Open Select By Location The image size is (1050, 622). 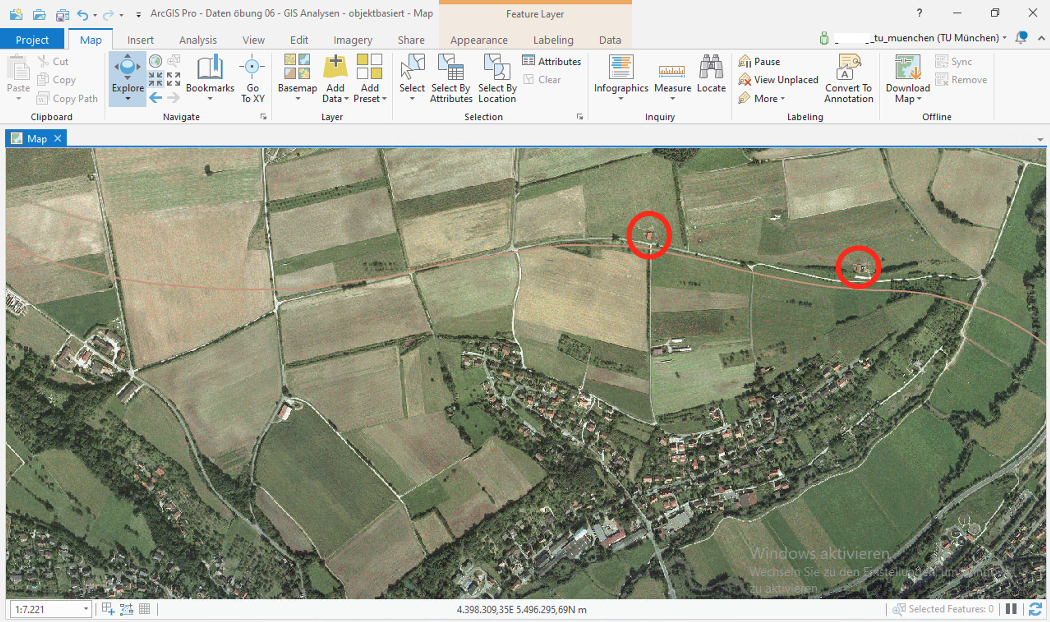tap(497, 78)
